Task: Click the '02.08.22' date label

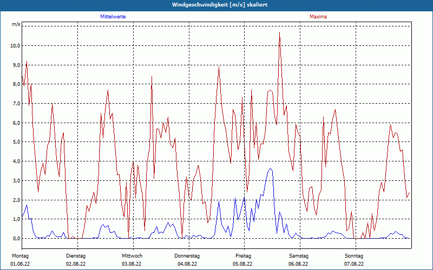Action: (x=76, y=264)
